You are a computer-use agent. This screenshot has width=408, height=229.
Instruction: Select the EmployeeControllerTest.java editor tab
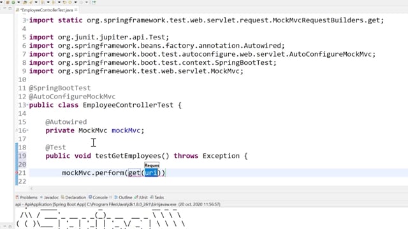point(47,10)
